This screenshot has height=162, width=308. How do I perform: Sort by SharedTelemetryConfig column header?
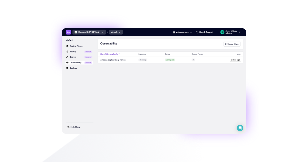click(x=109, y=54)
